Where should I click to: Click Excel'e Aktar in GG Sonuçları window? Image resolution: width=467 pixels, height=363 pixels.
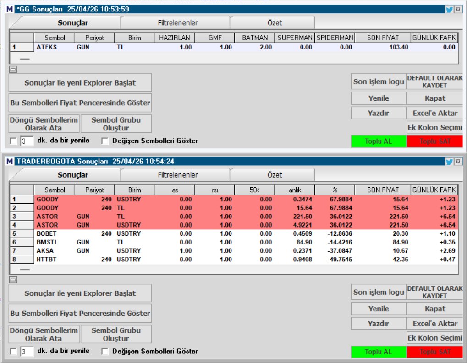tap(435, 113)
